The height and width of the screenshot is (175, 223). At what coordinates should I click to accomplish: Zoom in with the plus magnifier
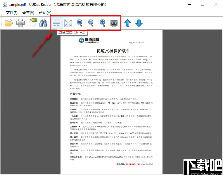point(103,23)
